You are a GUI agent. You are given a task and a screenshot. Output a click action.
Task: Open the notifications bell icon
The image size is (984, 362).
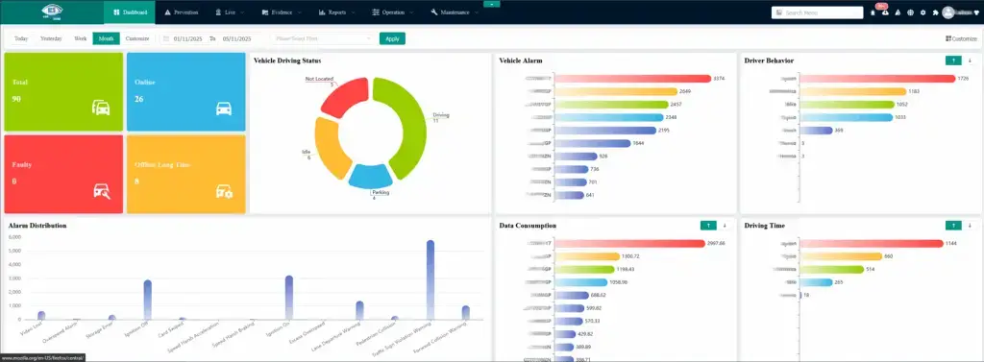pyautogui.click(x=873, y=12)
